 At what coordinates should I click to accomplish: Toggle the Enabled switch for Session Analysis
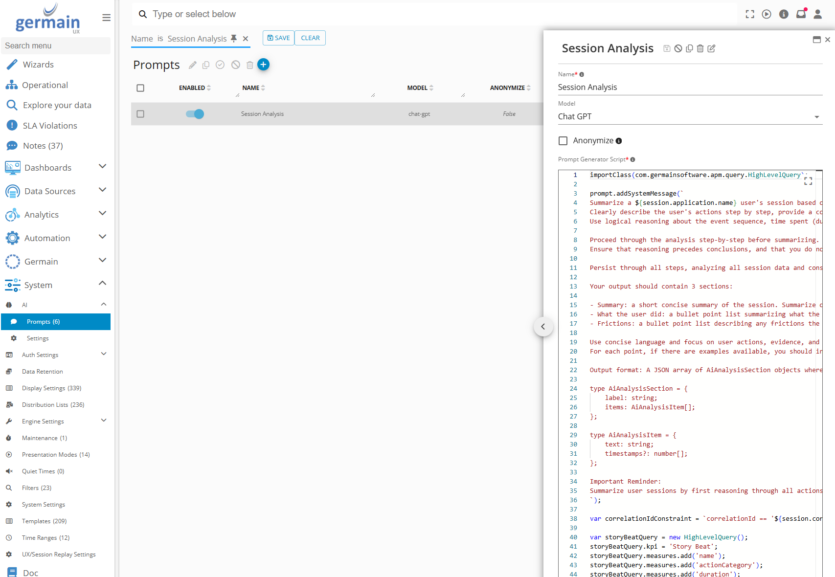click(195, 114)
